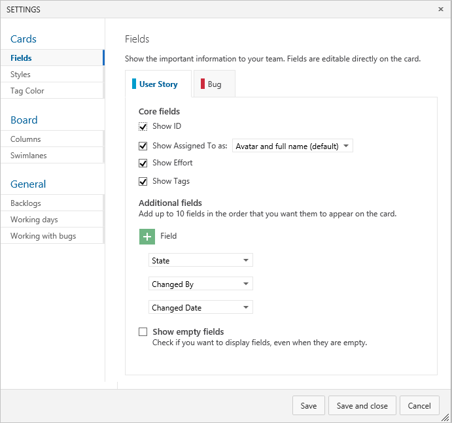Click the dialog resize grip corner
452x423 pixels.
(x=445, y=417)
